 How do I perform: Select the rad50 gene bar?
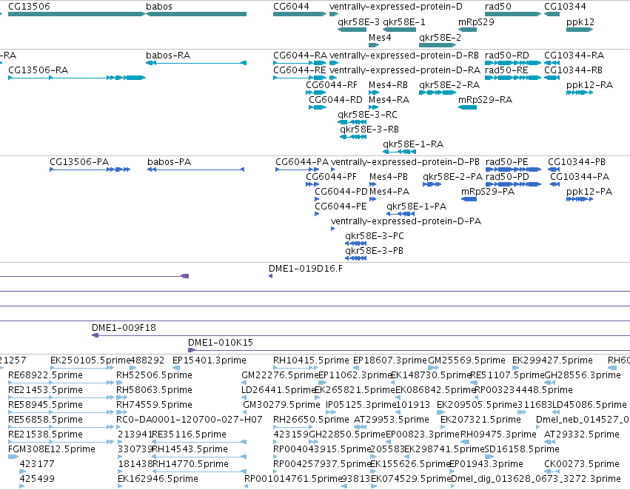point(513,14)
